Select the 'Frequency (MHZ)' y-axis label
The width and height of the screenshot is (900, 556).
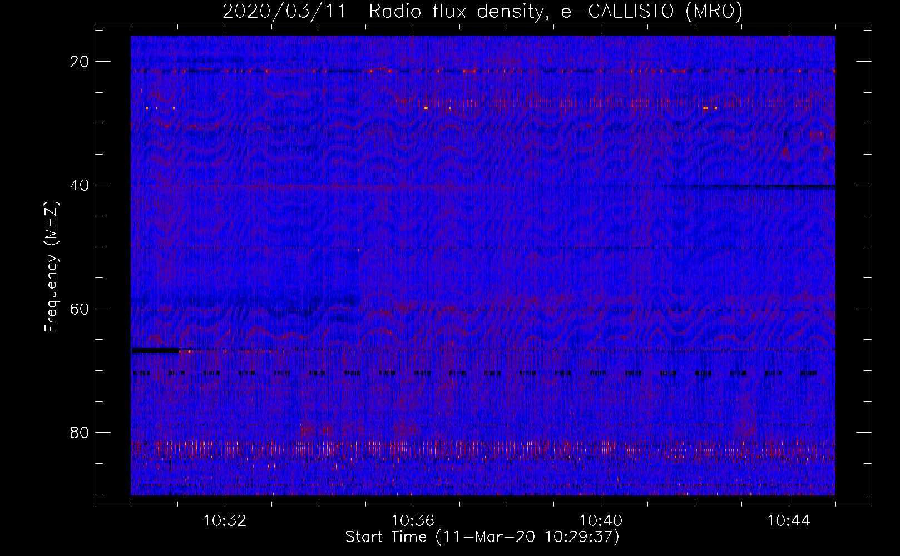51,267
